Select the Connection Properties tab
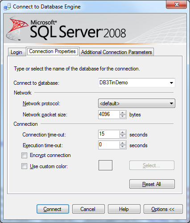This screenshot has width=190, height=223. click(53, 51)
